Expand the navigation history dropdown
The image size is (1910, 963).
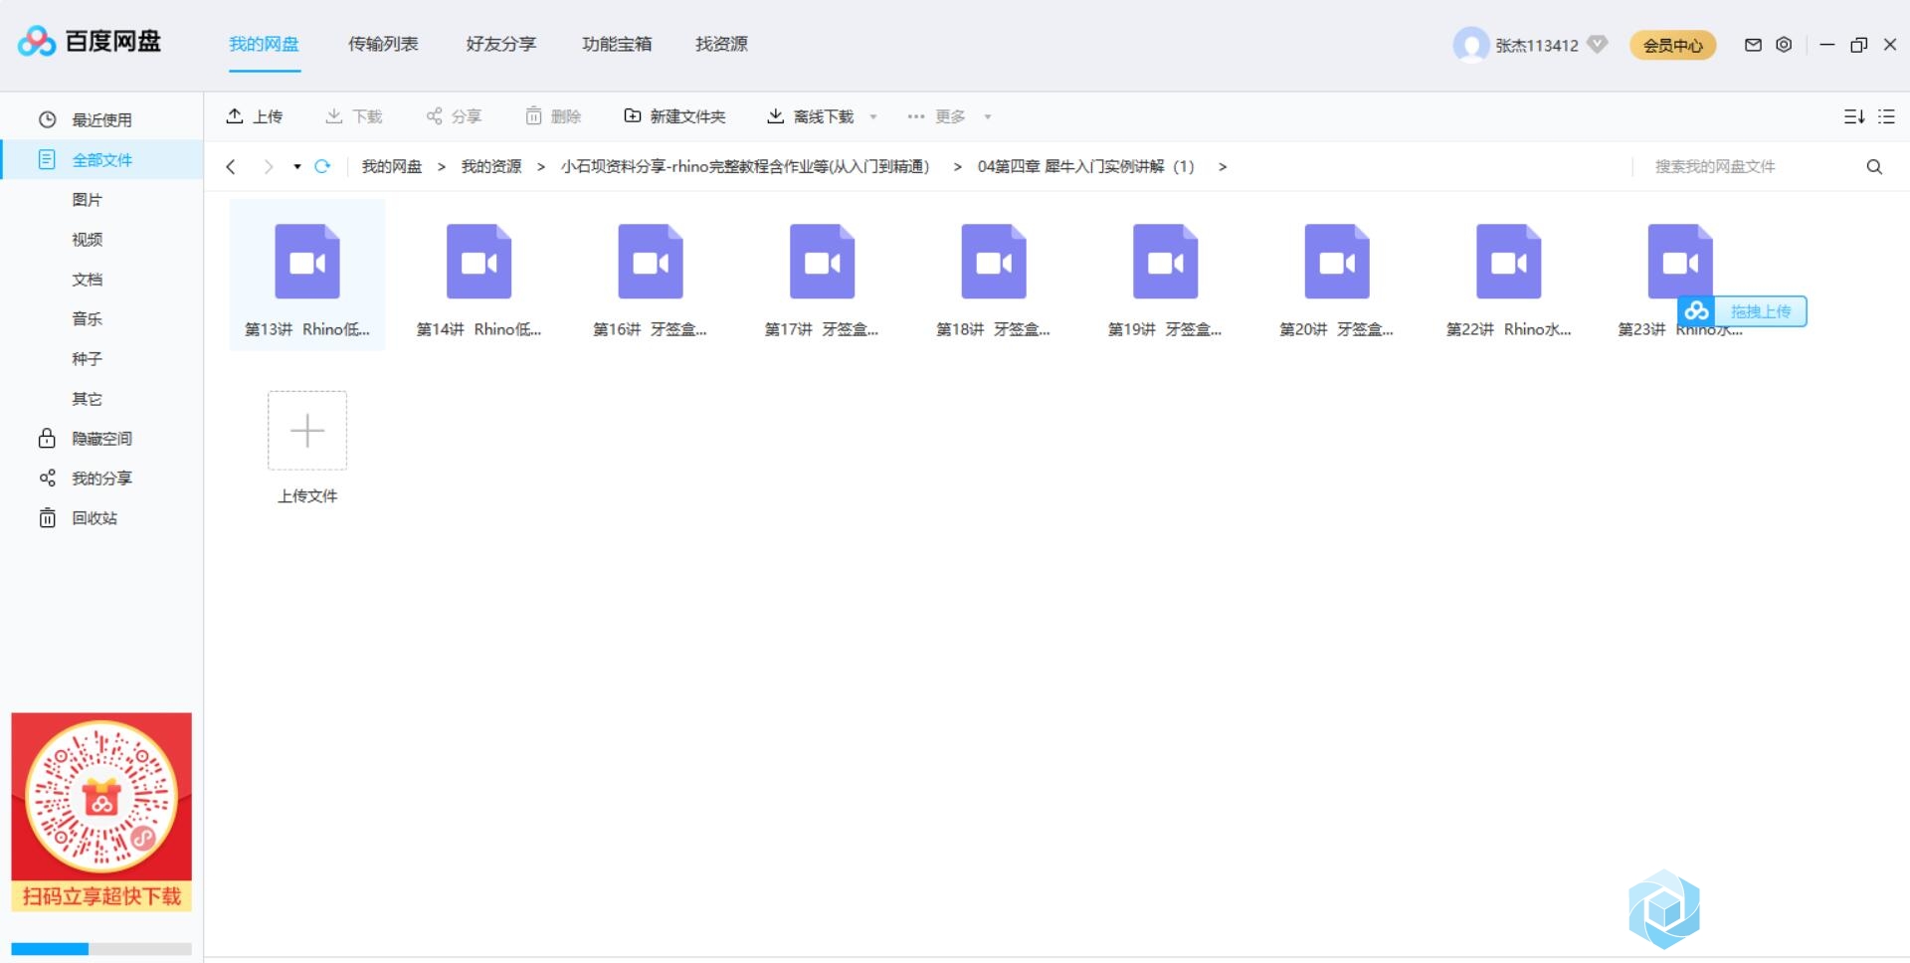click(x=297, y=166)
